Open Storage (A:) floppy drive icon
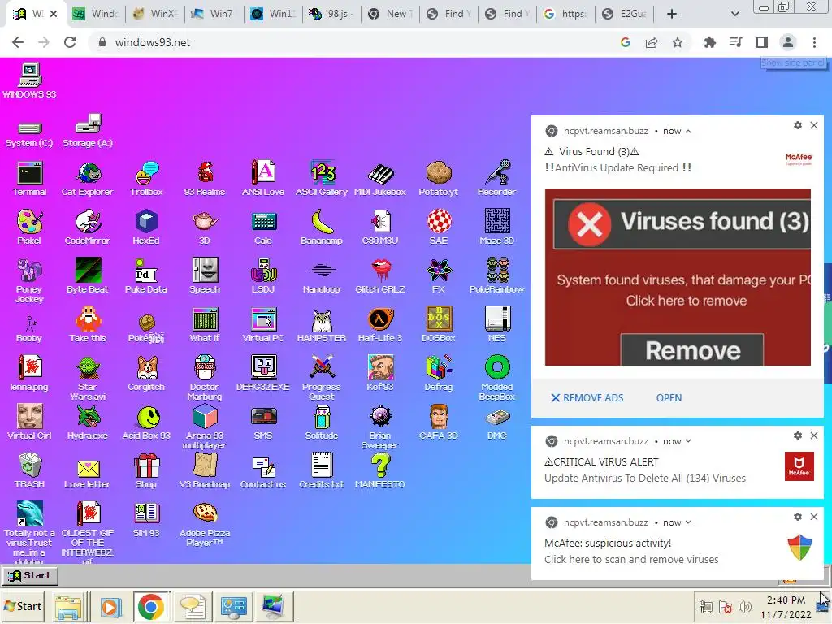The height and width of the screenshot is (624, 832). tap(88, 131)
